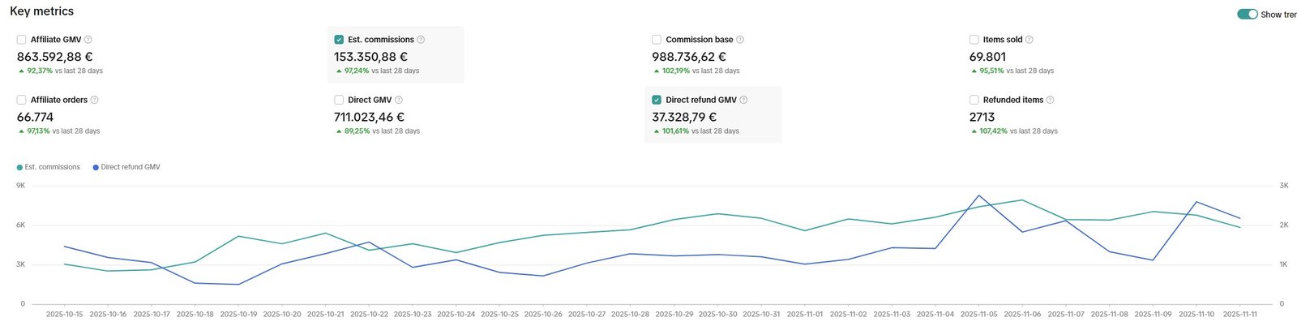The image size is (1297, 326).
Task: Click the Direct GMV info icon
Action: pos(399,100)
